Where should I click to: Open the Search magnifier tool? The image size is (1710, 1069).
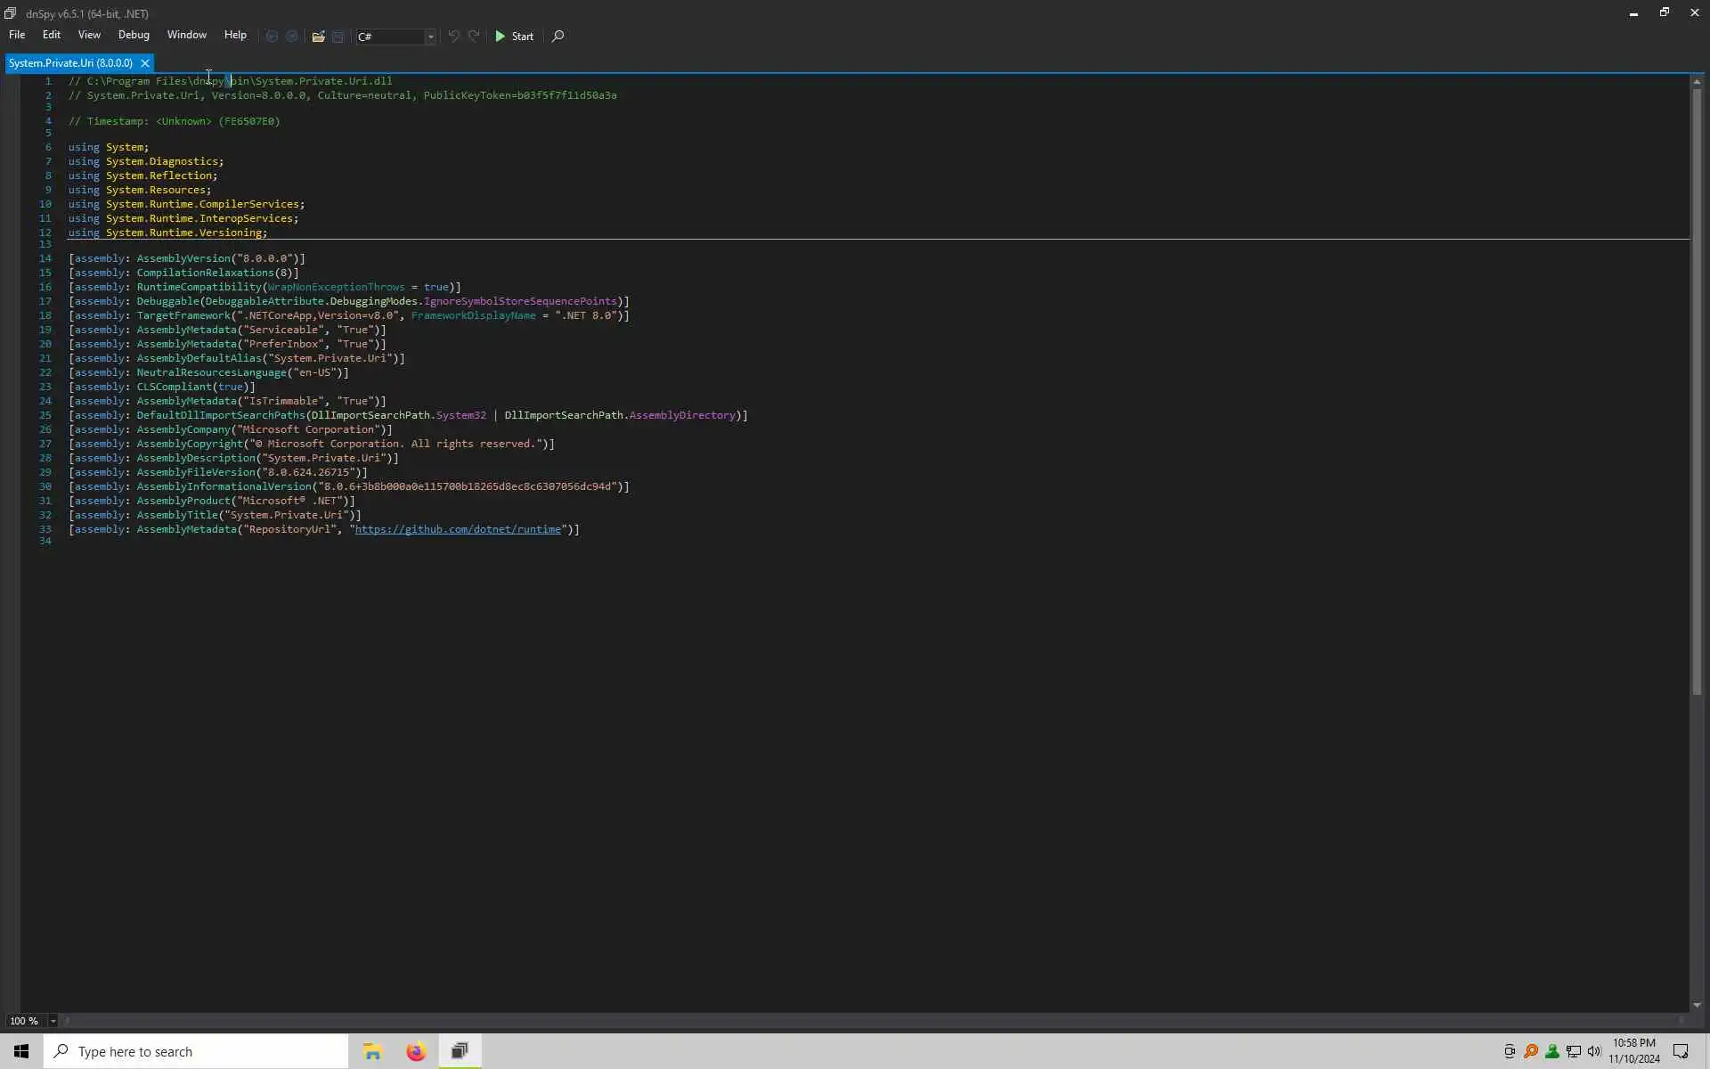558,37
